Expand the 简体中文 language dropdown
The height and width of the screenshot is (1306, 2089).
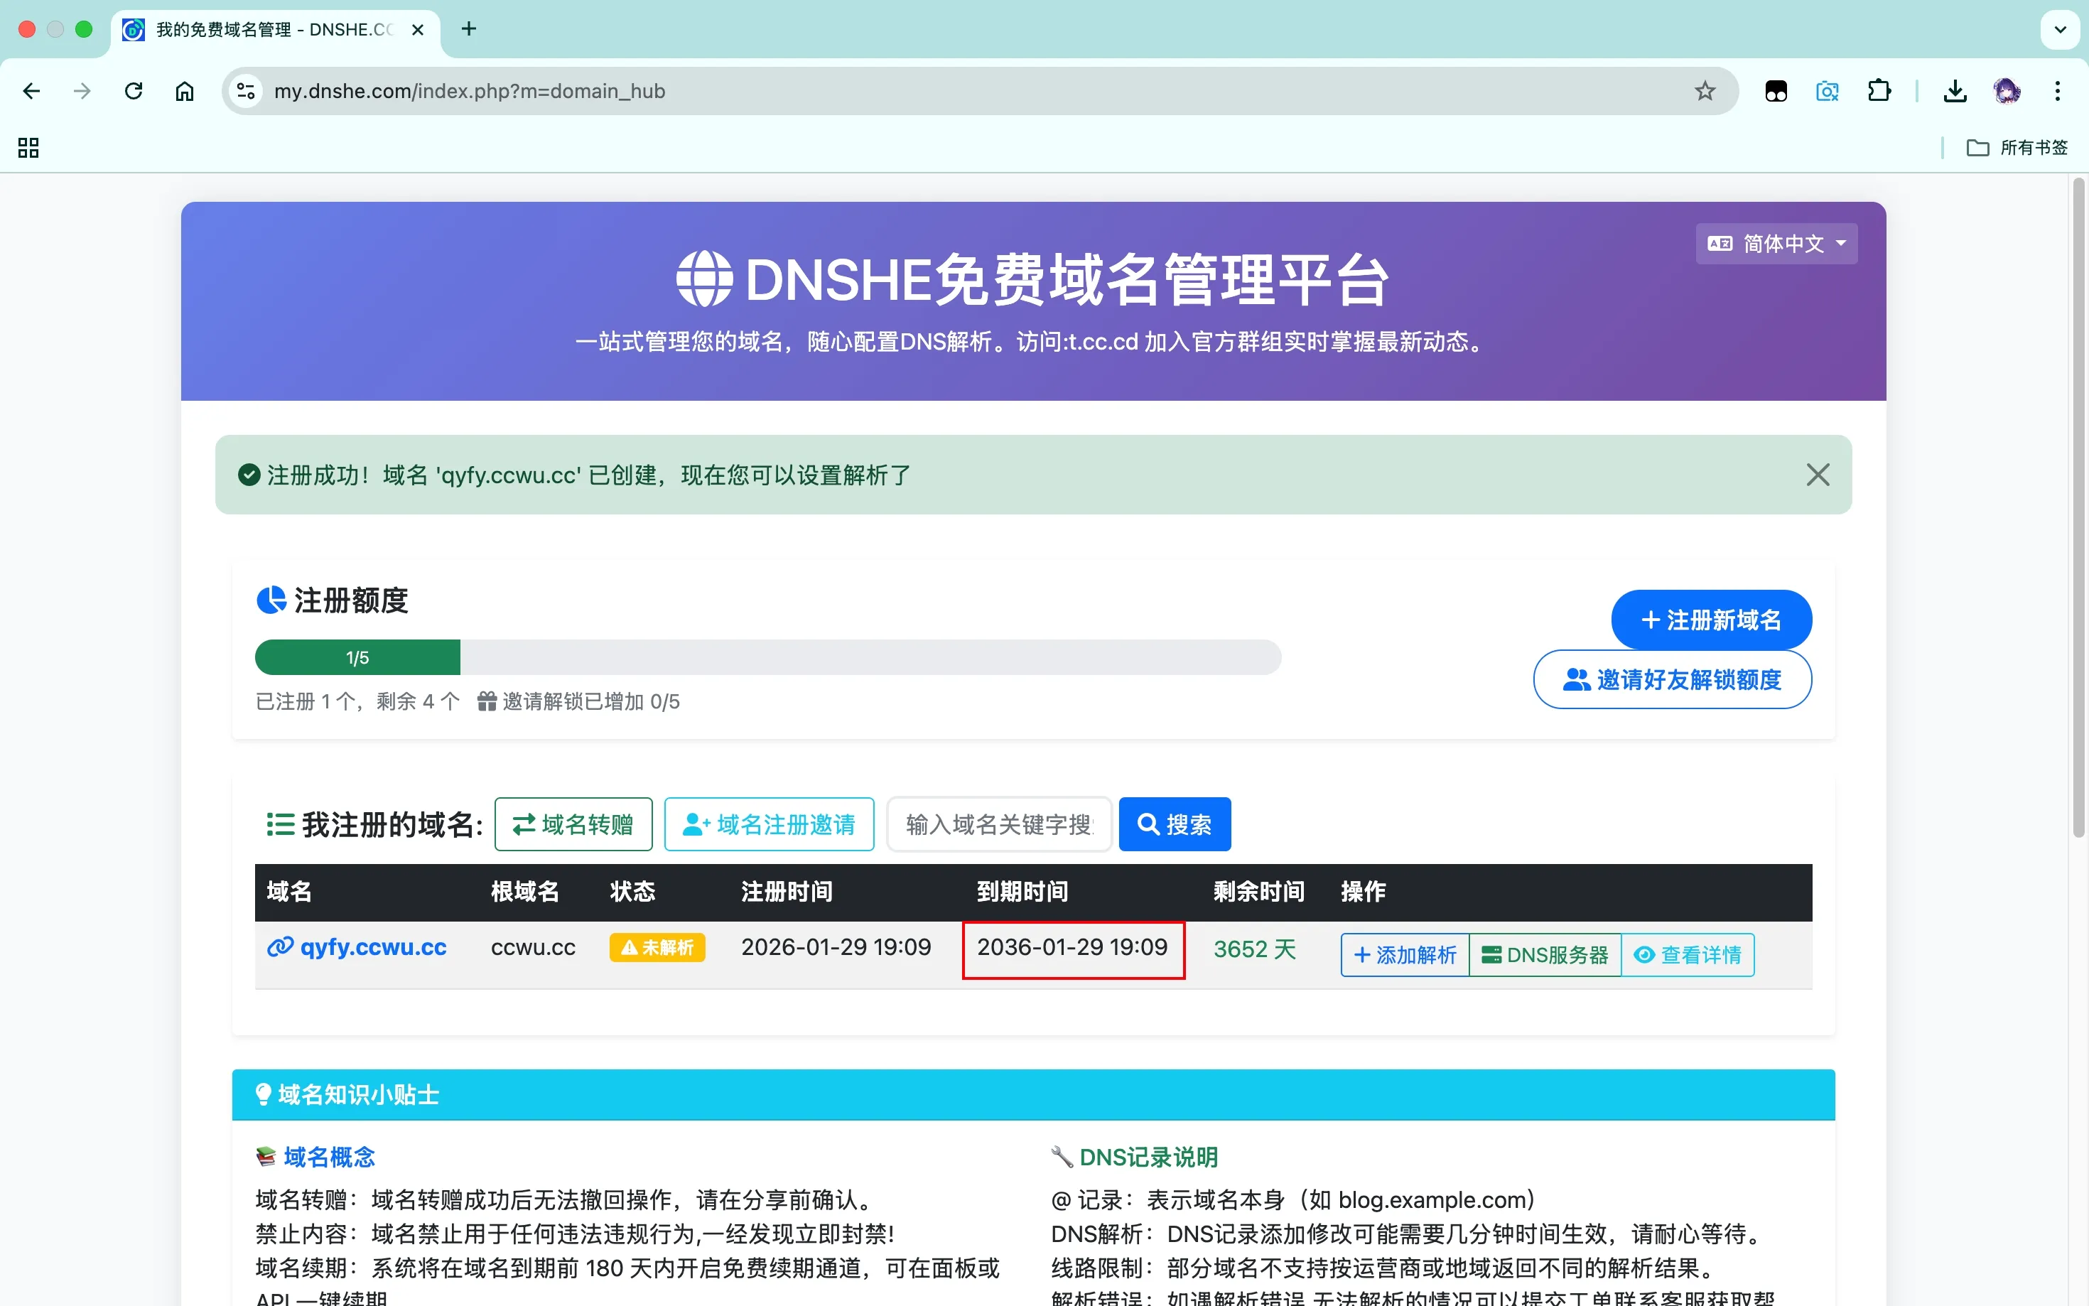1776,244
